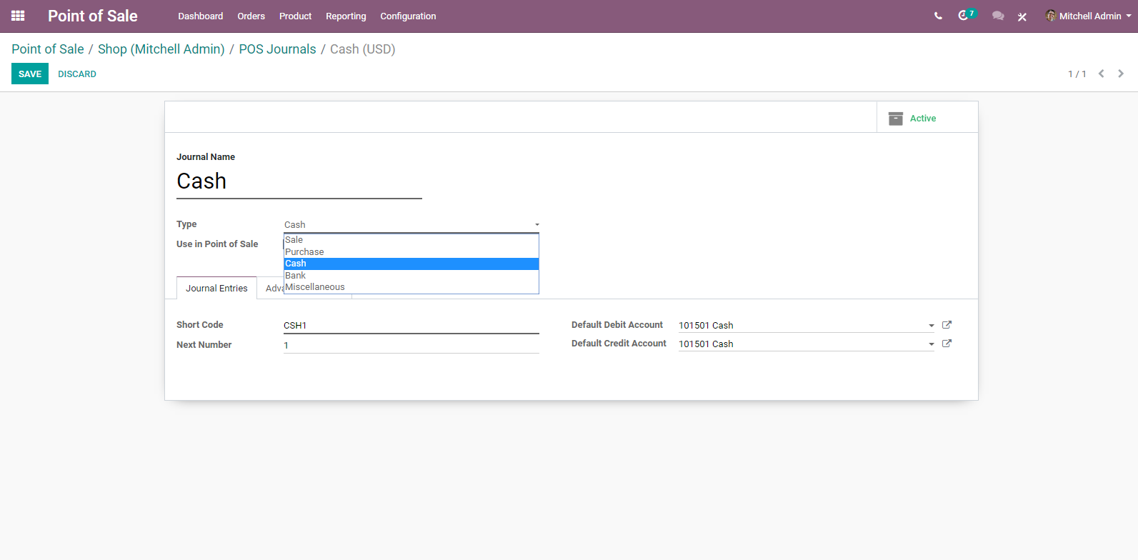Choose Miscellaneous option in Type list
The width and height of the screenshot is (1138, 560).
[x=411, y=287]
